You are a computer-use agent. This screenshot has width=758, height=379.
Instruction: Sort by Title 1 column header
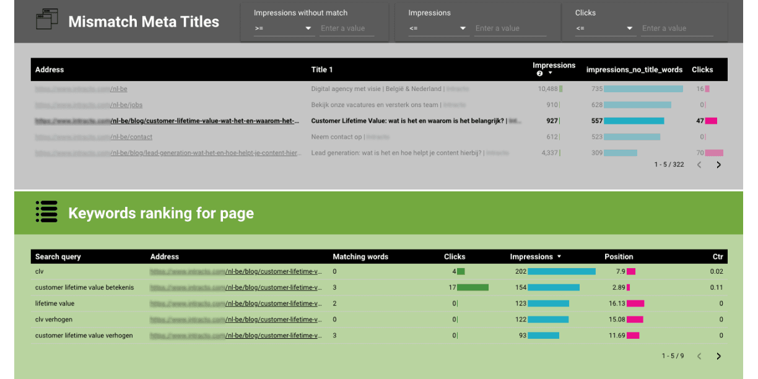pos(322,70)
